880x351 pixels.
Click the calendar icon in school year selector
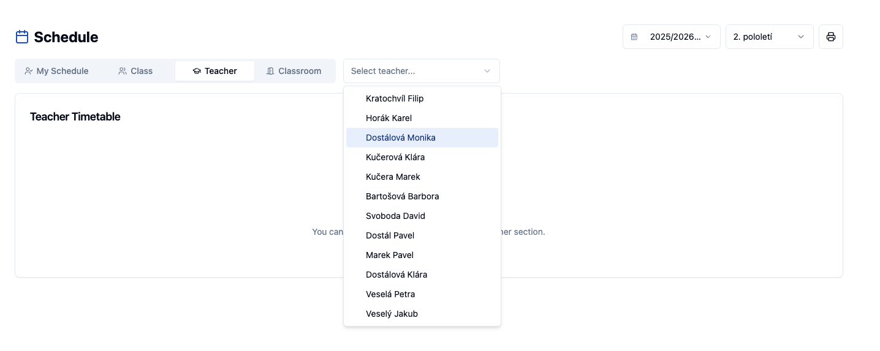pos(634,37)
